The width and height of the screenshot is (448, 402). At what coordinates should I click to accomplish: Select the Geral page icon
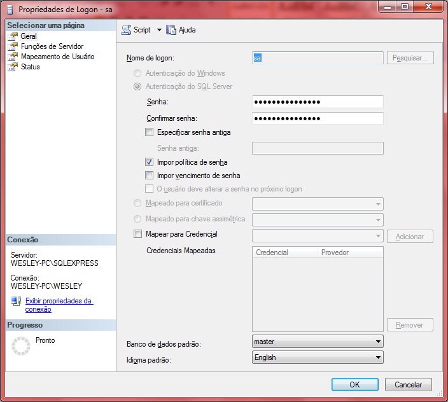point(13,36)
